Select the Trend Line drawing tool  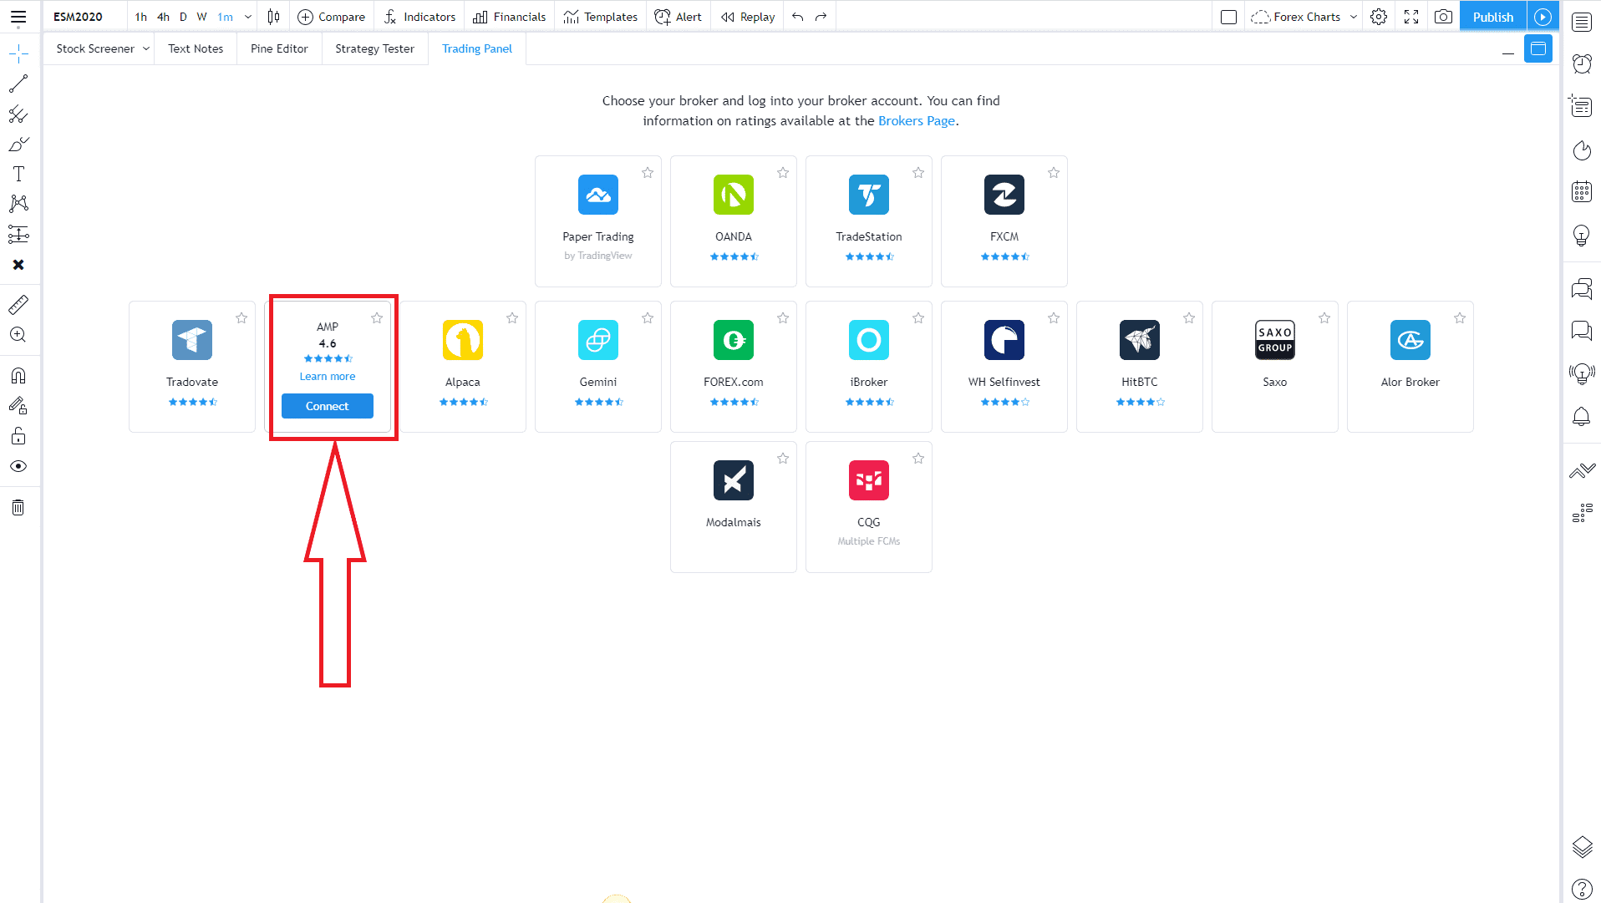[x=18, y=83]
